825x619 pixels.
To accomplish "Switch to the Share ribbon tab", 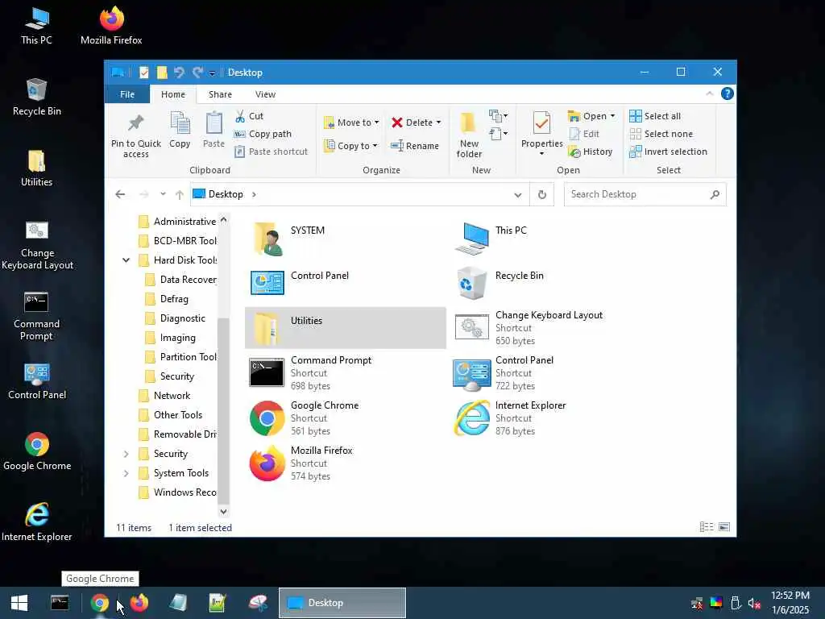I will tap(220, 94).
